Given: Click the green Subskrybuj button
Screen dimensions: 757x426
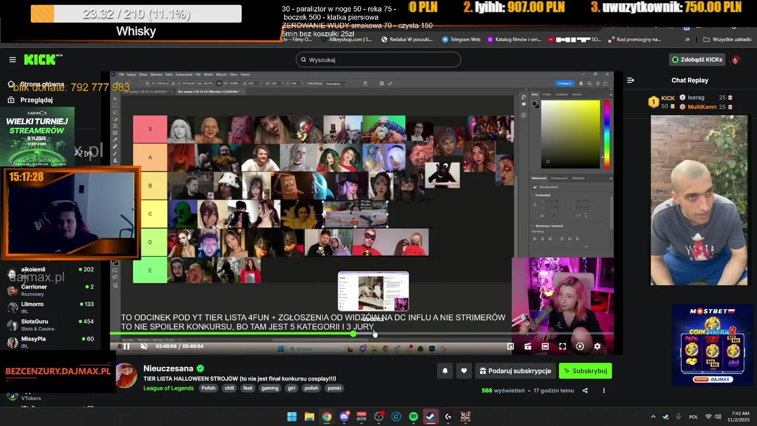Looking at the screenshot, I should (x=585, y=371).
